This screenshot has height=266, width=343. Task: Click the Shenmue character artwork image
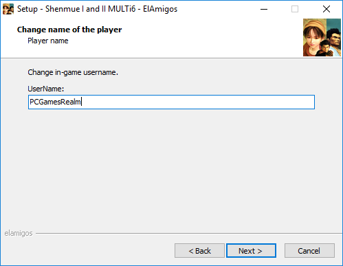pyautogui.click(x=322, y=38)
